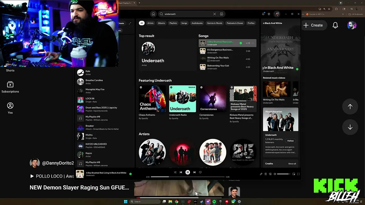Play Writing On The Walls song row

click(x=227, y=59)
